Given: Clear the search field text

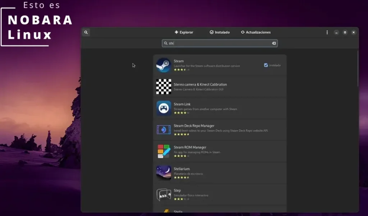Looking at the screenshot, I should pos(273,43).
